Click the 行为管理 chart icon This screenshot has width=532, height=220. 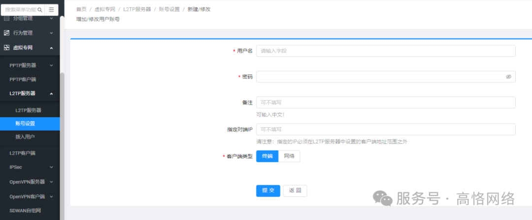tap(6, 33)
